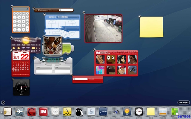Add the world clock widget from the bar
Image resolution: width=191 pixels, height=119 pixels.
139,112
